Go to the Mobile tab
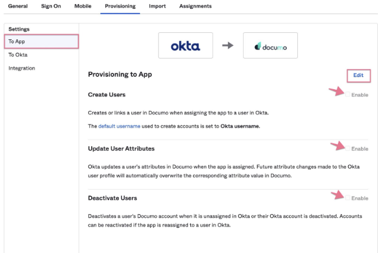378x253 pixels. tap(82, 6)
